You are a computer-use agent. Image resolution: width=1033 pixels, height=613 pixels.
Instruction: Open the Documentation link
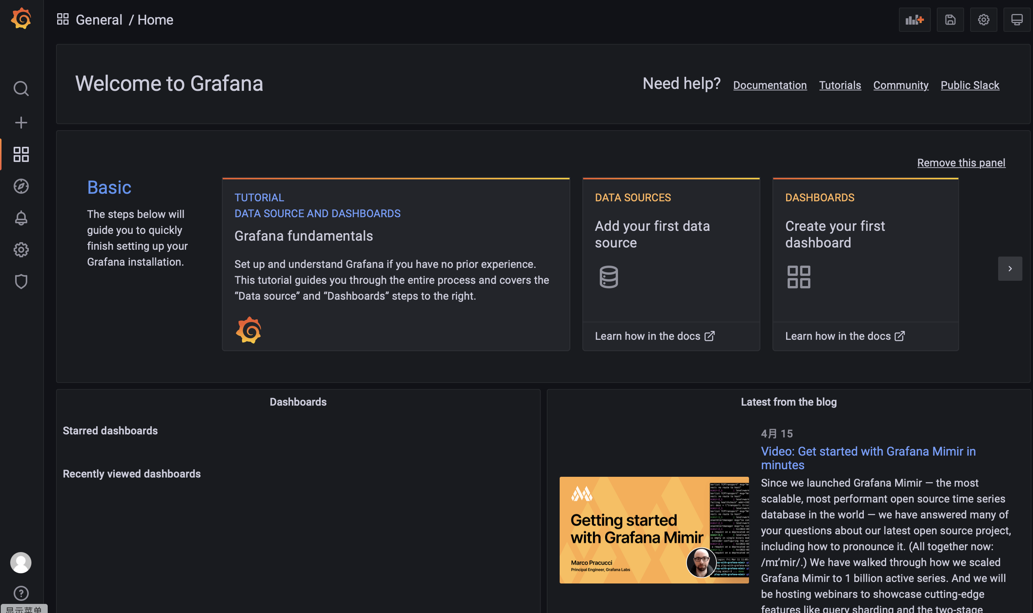click(x=770, y=85)
